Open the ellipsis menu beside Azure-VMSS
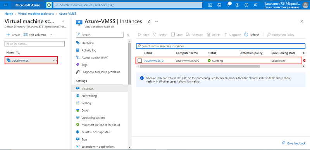This screenshot has width=310, height=150. [x=55, y=60]
